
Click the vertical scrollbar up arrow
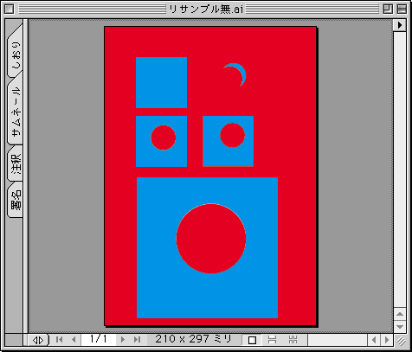[400, 314]
